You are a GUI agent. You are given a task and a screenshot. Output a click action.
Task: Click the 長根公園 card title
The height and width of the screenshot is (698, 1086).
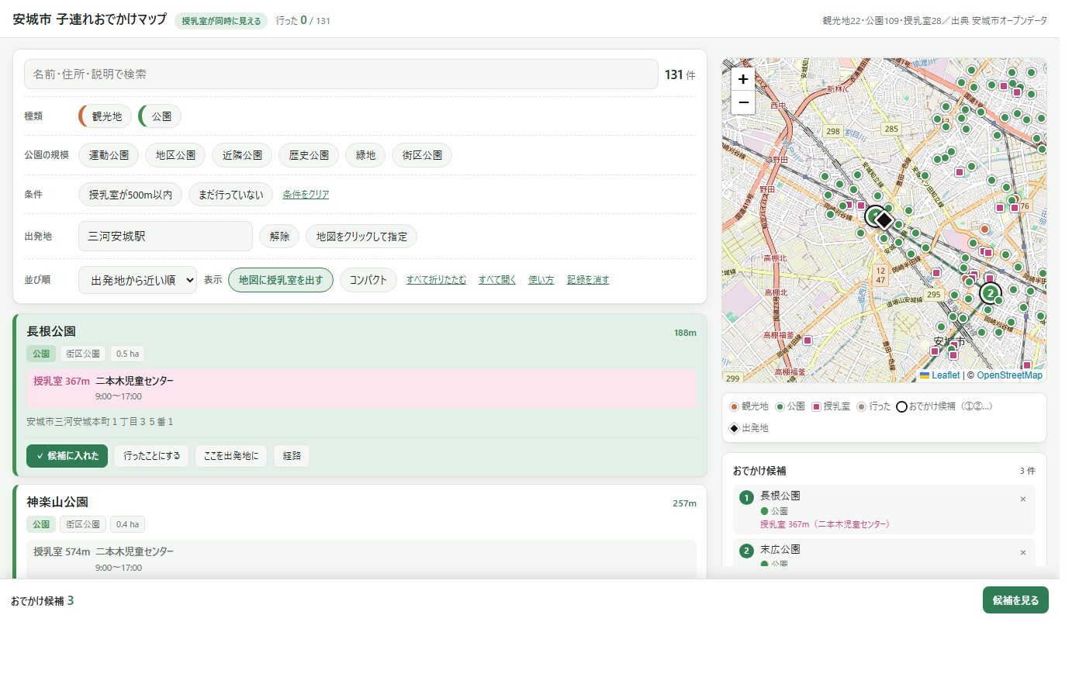tap(51, 331)
